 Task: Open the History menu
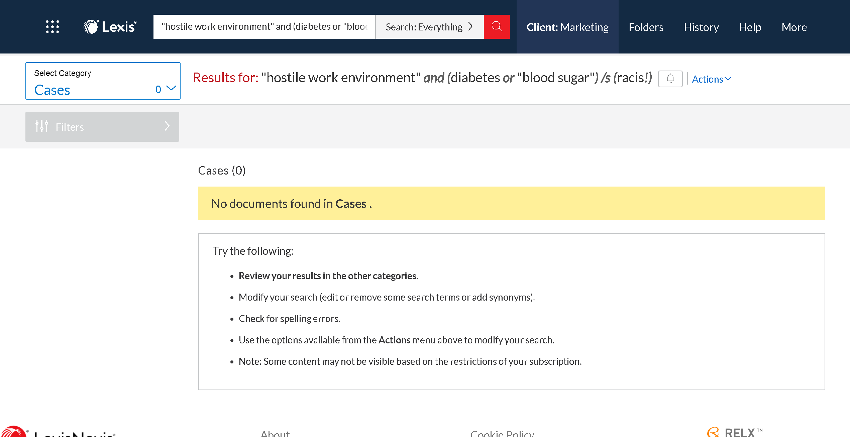click(701, 27)
